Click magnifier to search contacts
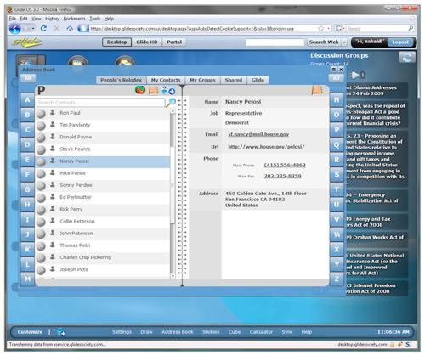 pyautogui.click(x=171, y=102)
